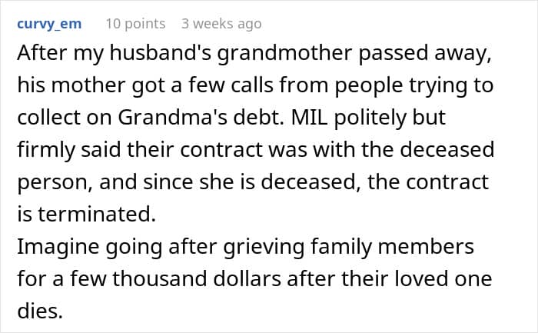Viewport: 538px width, 333px height.
Task: Click the words 'his mother'
Action: [x=71, y=85]
